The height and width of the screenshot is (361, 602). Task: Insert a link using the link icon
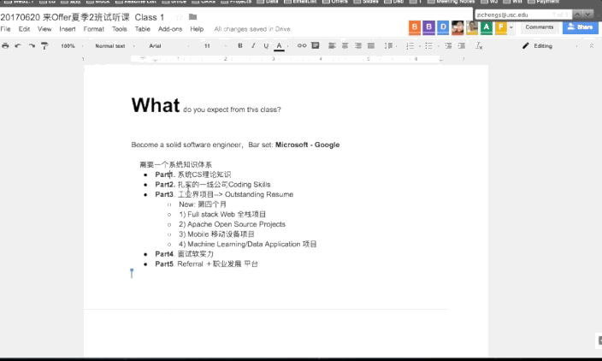point(302,45)
